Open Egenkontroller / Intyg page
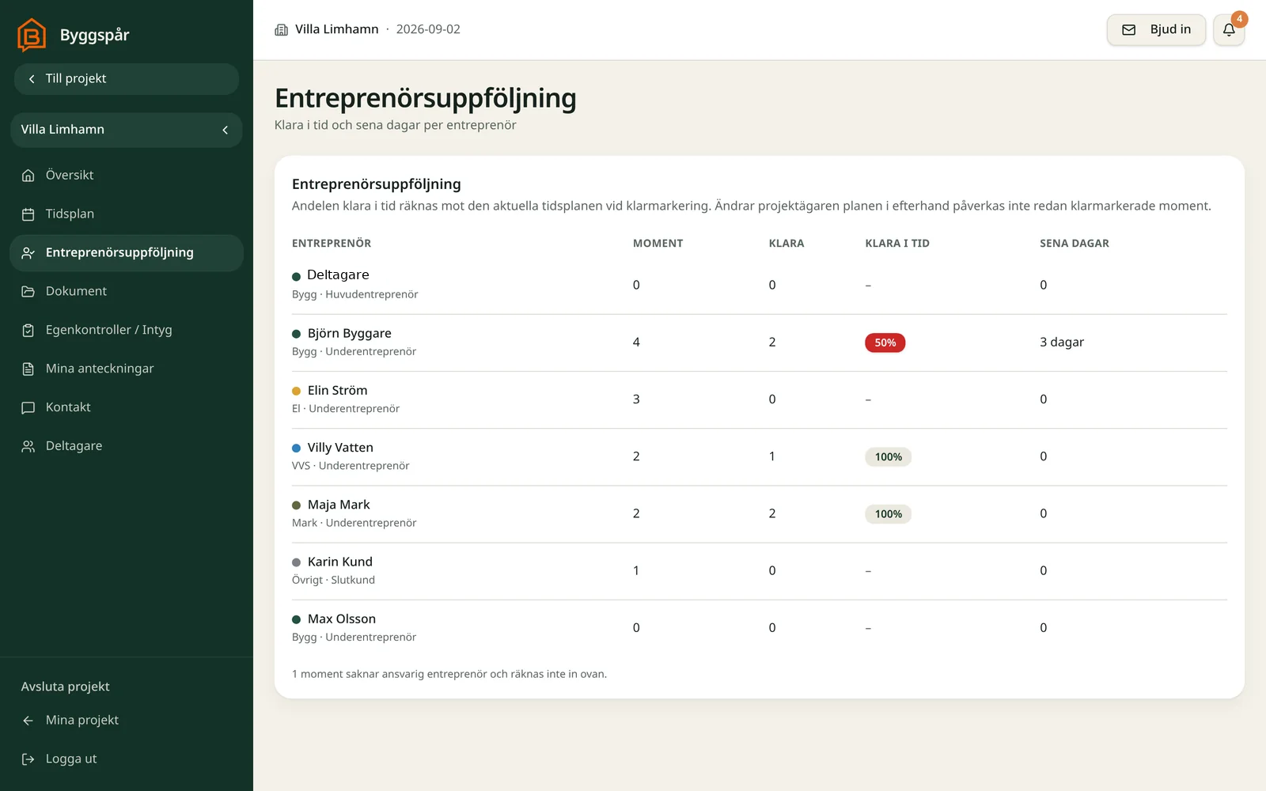 [x=127, y=331]
